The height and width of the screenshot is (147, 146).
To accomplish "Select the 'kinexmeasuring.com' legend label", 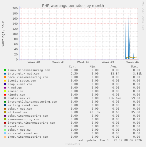I will click(x=24, y=119).
